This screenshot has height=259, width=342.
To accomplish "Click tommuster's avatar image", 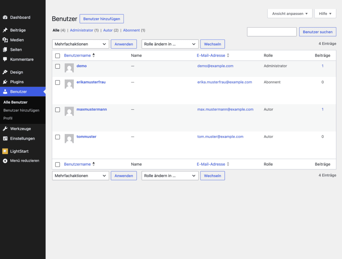I will click(x=69, y=138).
